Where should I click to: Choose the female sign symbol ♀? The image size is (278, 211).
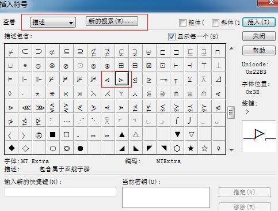click(x=218, y=148)
